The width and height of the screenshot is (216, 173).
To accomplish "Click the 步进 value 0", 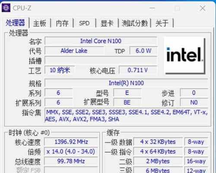I will click(x=194, y=93).
